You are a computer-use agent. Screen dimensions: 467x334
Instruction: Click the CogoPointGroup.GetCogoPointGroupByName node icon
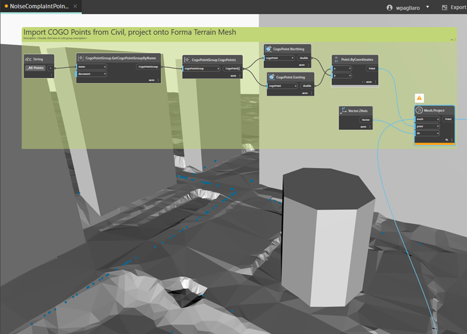point(81,58)
